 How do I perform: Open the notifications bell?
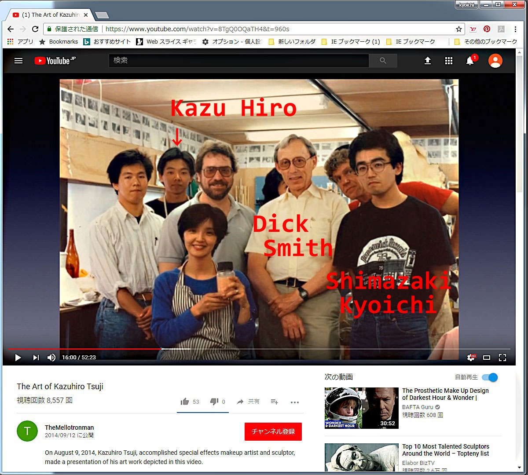click(470, 61)
